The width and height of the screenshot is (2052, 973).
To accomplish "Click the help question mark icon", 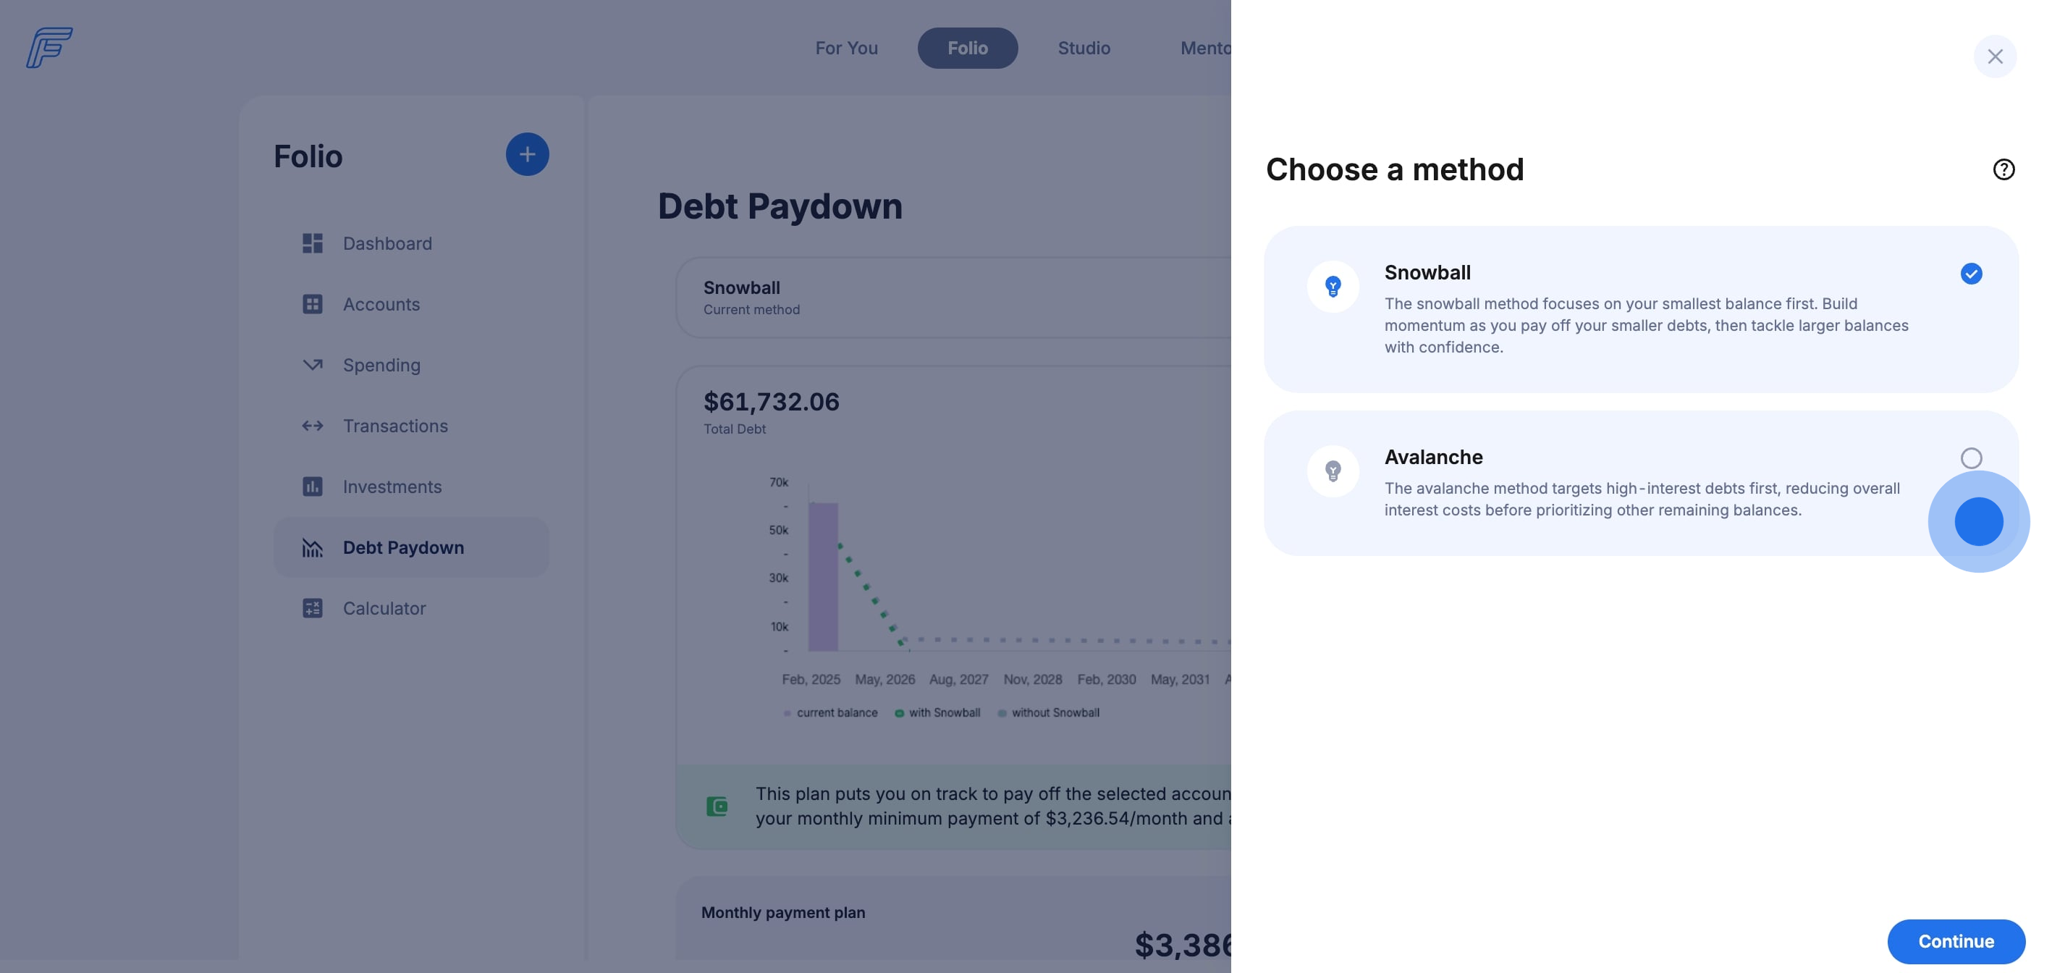I will [2003, 169].
